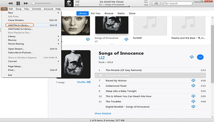The width and height of the screenshot is (214, 122).
Task: Skip to previous track with rewind button
Action: [x=10, y=3]
